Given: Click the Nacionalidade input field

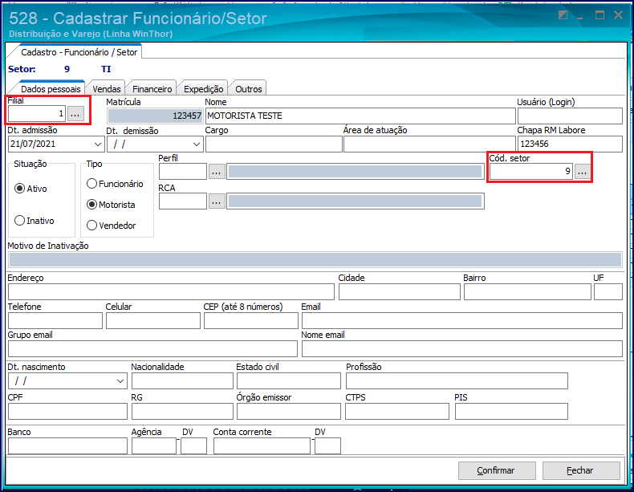Looking at the screenshot, I should 182,380.
